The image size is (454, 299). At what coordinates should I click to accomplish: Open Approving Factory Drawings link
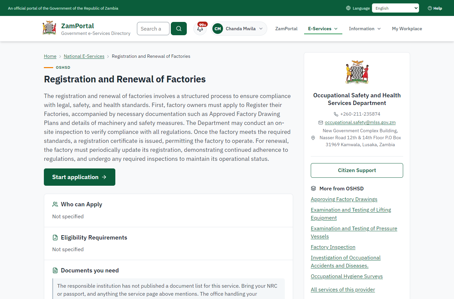click(x=344, y=199)
